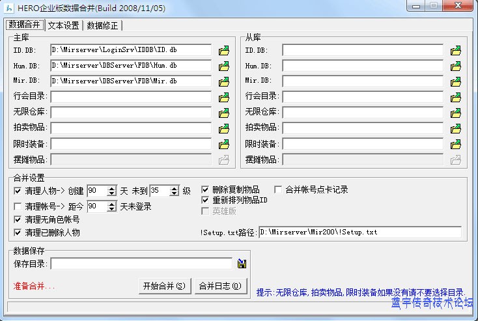Open folder browser for 从库 无限仓库
The height and width of the screenshot is (321, 478).
(456, 113)
